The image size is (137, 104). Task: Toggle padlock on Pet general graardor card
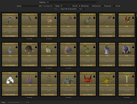point(75,76)
